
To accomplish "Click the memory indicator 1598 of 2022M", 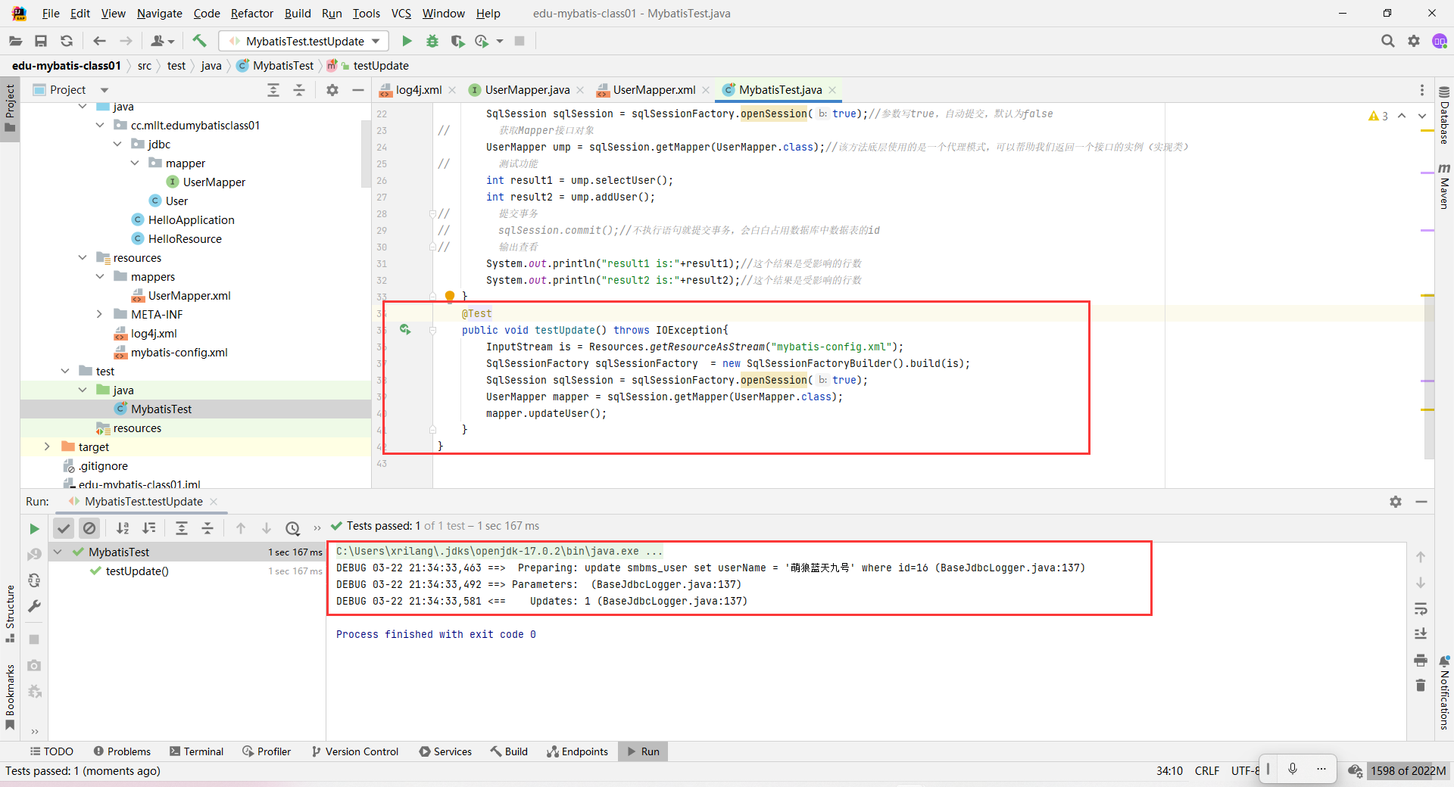I will [1408, 770].
